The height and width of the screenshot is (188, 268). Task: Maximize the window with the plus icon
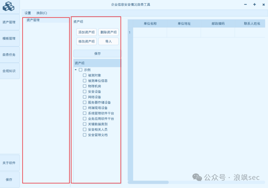254,5
